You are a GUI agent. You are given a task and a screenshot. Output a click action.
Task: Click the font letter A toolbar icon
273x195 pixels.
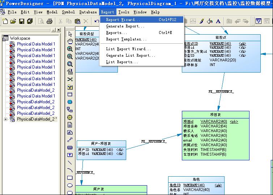[x=218, y=21]
